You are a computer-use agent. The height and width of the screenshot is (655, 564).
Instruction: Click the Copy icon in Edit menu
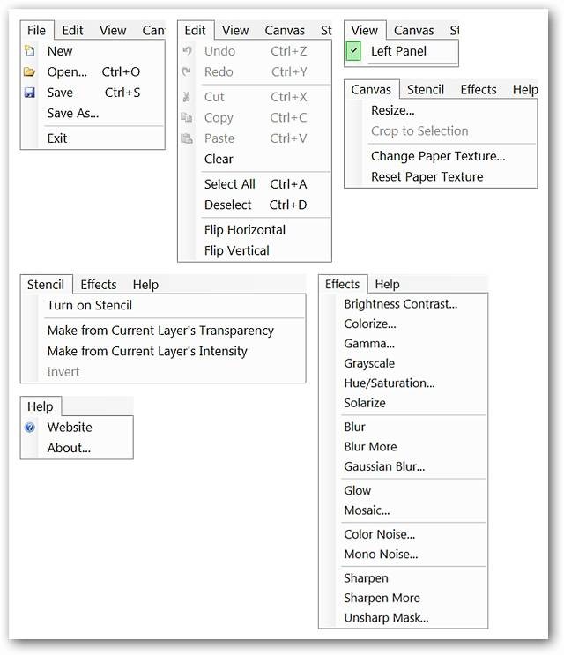pyautogui.click(x=187, y=117)
